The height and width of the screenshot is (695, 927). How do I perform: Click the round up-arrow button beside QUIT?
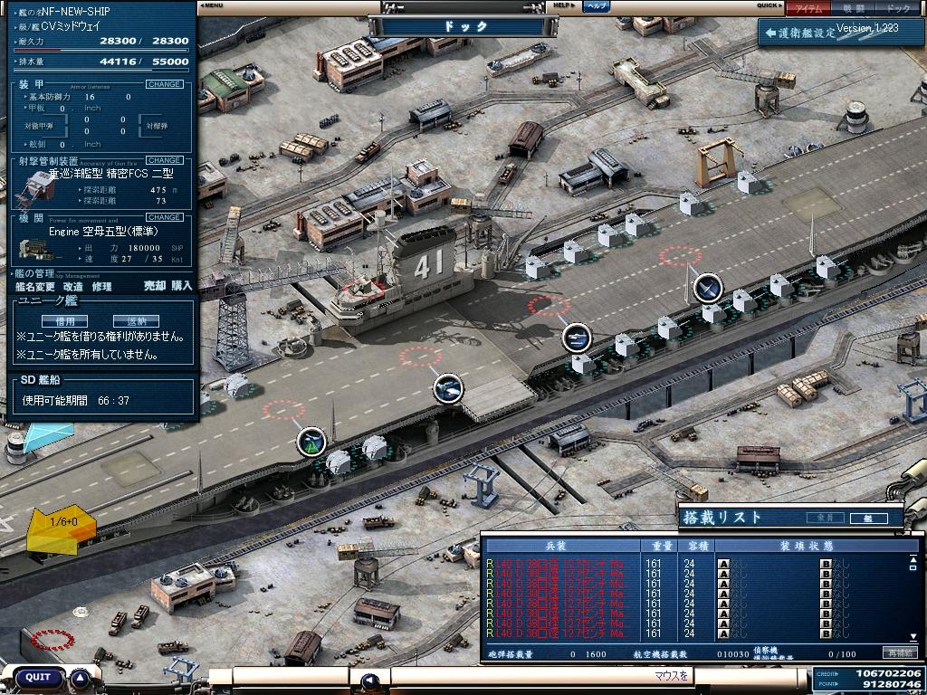(x=81, y=677)
